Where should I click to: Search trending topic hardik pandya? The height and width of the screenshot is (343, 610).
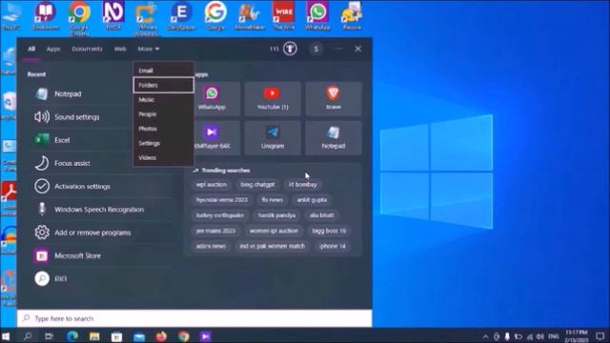[276, 215]
